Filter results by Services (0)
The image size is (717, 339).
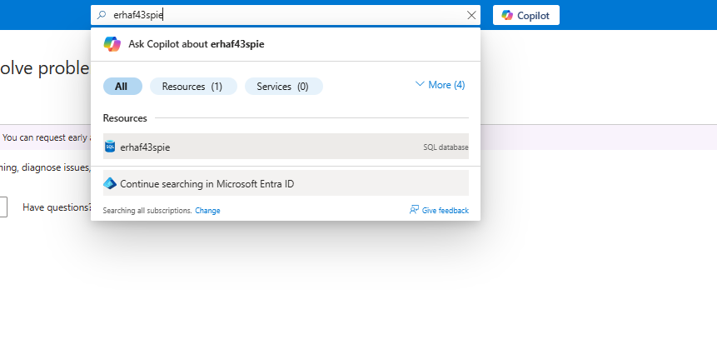click(282, 86)
